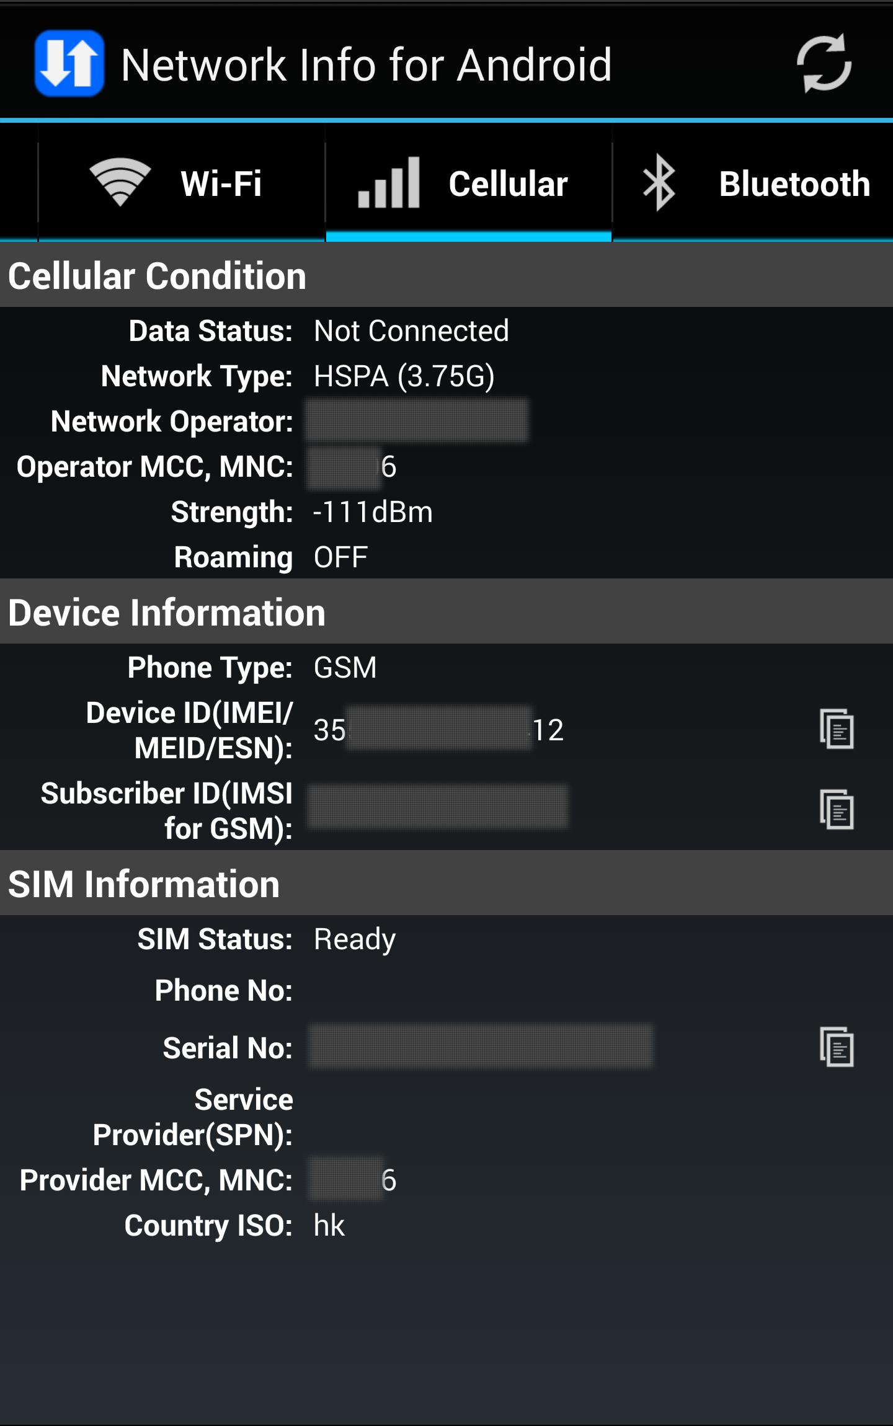
Task: Copy the Subscriber ID (IMSI) value
Action: pos(837,810)
